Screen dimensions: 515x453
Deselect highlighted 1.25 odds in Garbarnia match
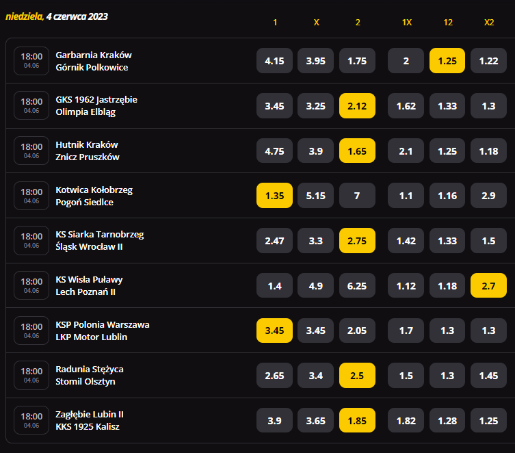[x=447, y=61]
